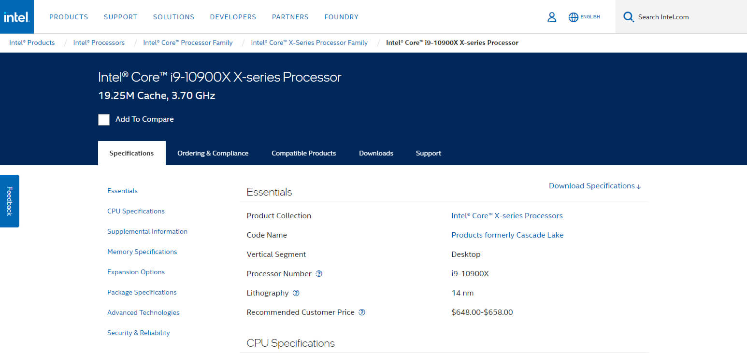Open the Products menu

[69, 17]
